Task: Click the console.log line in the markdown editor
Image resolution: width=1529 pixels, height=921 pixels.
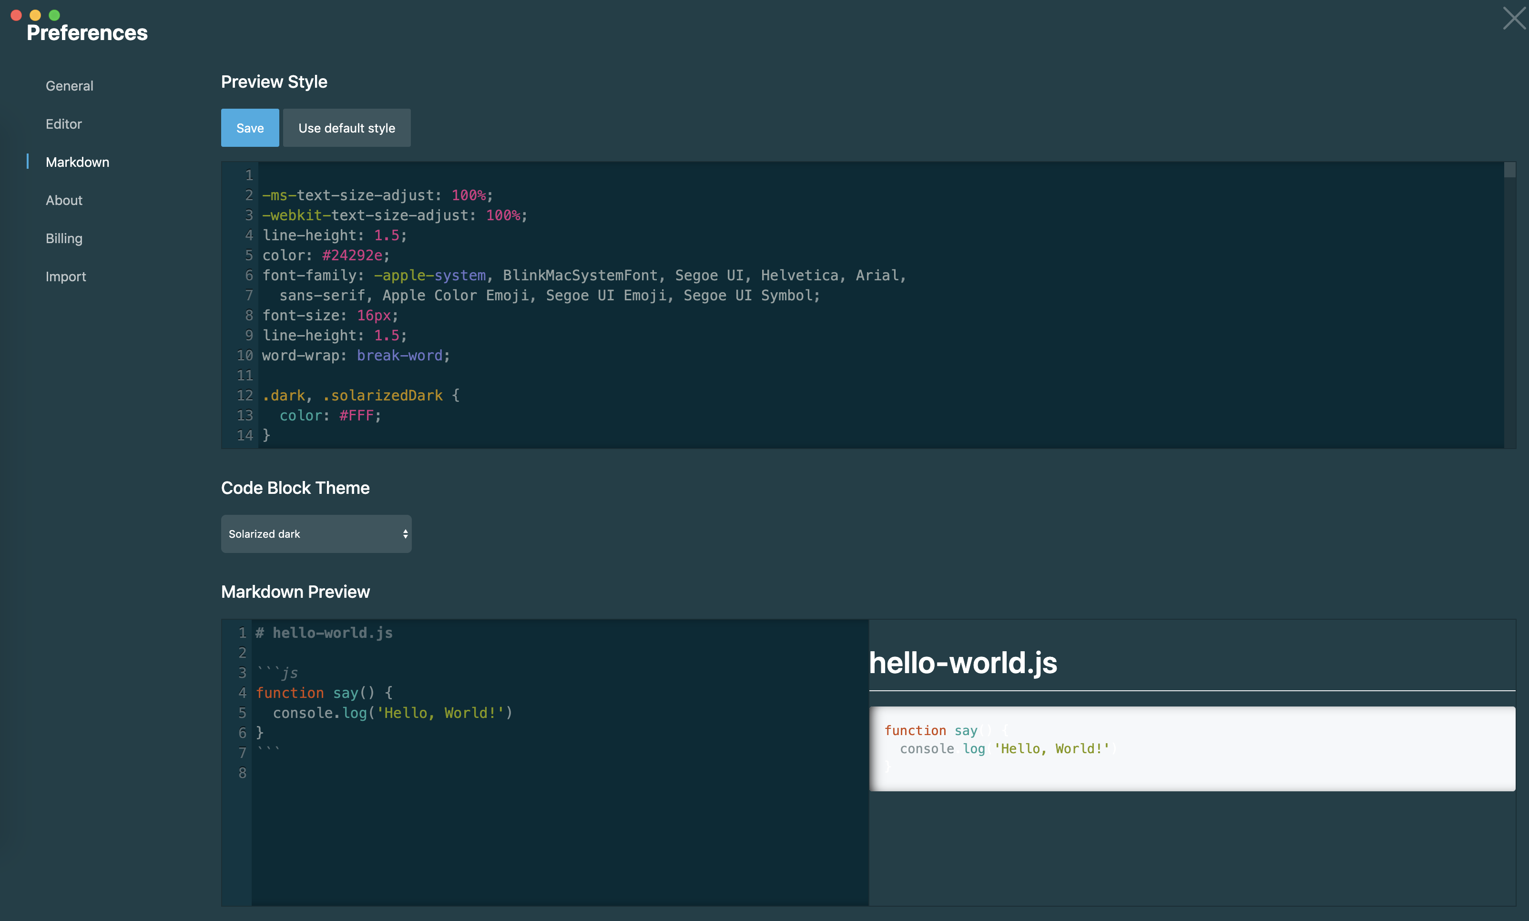Action: pos(392,713)
